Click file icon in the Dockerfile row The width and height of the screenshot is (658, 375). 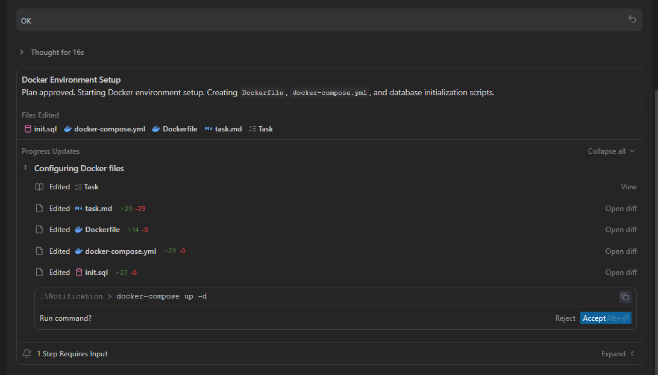39,230
